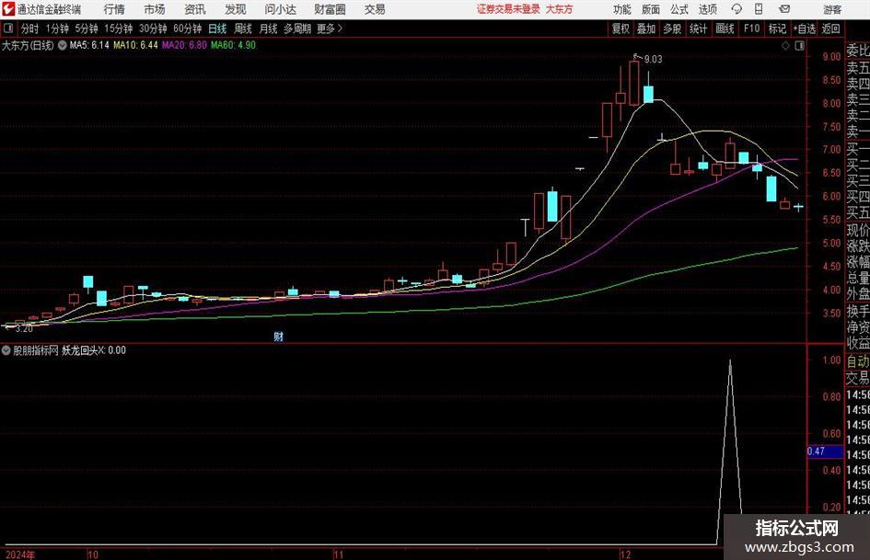
Task: Click the 3.20 low price label
Action: coord(24,329)
